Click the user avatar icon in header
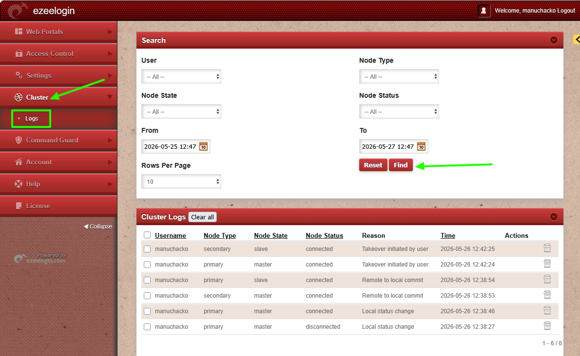Screen dimensions: 580x356 (x=483, y=11)
